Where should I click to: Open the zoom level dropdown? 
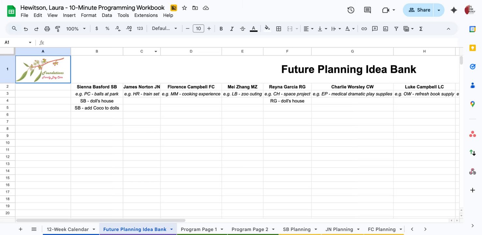[x=76, y=29]
